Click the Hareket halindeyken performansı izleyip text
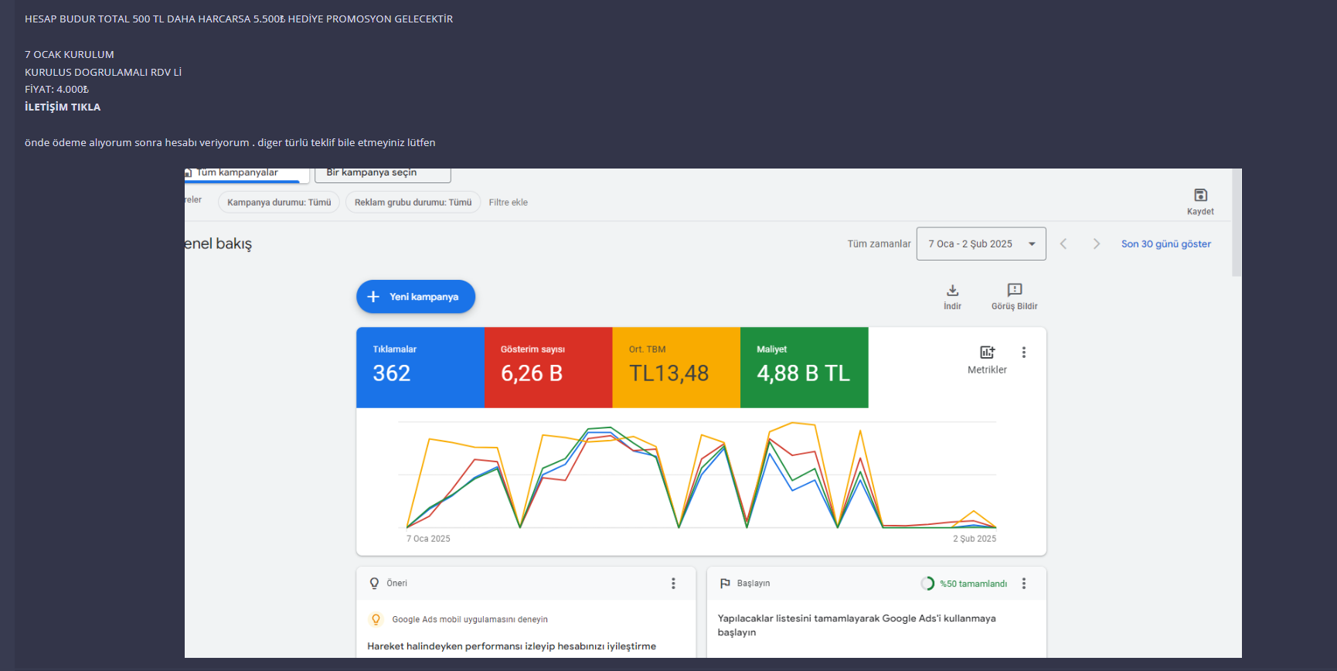This screenshot has width=1337, height=671. point(512,646)
